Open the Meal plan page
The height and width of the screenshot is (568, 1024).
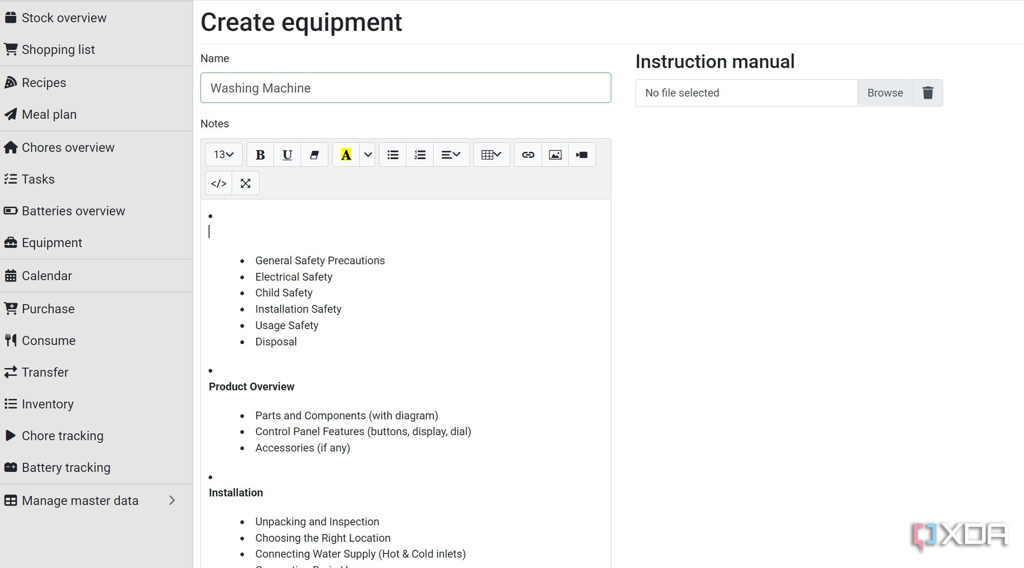point(96,114)
